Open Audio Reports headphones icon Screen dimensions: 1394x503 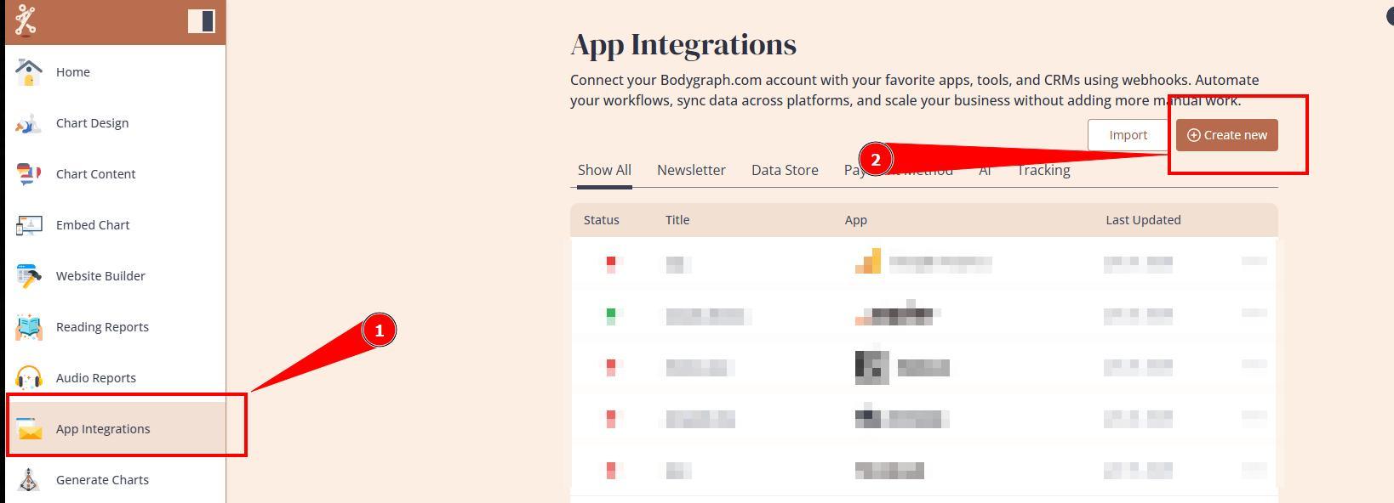coord(29,378)
